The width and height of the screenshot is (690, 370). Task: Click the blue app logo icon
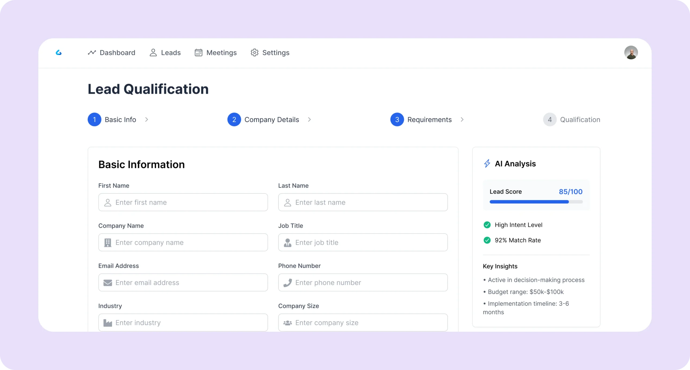point(58,52)
